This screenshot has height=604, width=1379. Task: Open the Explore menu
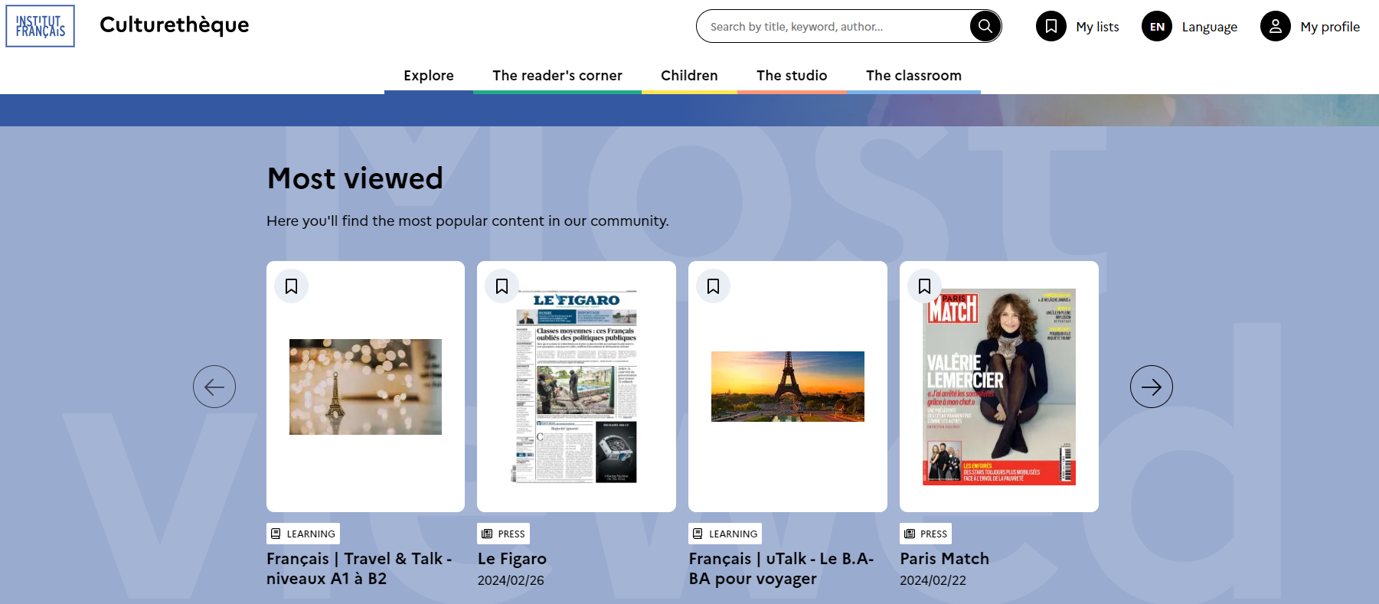[428, 76]
